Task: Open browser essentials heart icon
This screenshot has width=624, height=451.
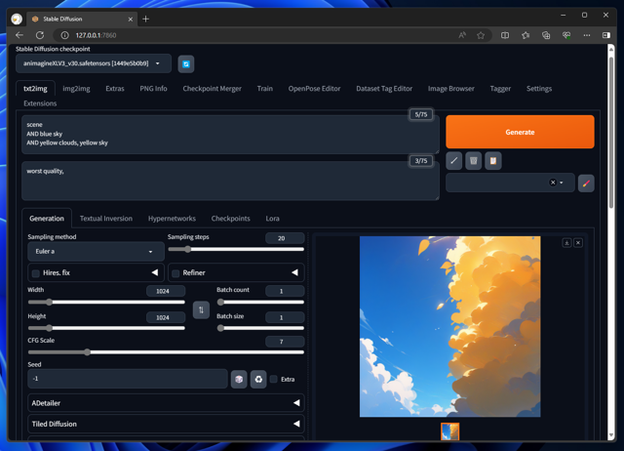Action: coord(566,35)
